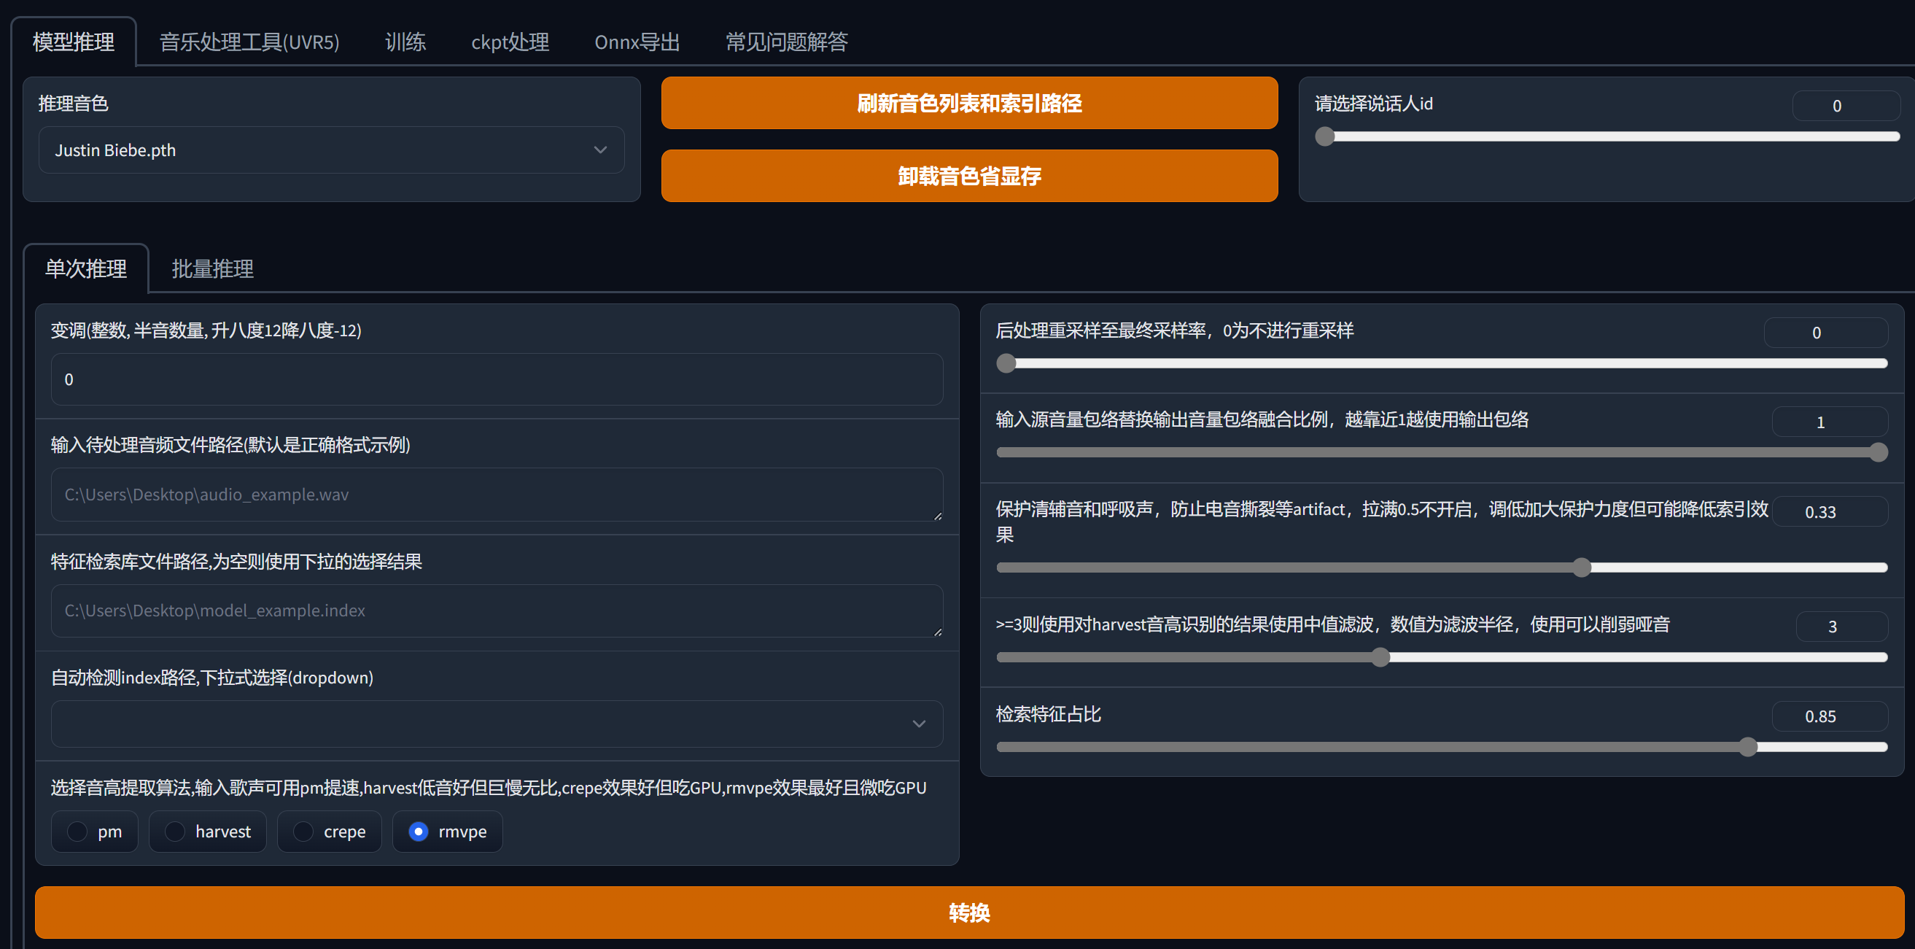This screenshot has width=1915, height=949.
Task: Open the ckpt处理 tab
Action: pos(510,42)
